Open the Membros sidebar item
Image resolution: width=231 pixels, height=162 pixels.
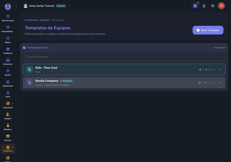pyautogui.click(x=8, y=127)
